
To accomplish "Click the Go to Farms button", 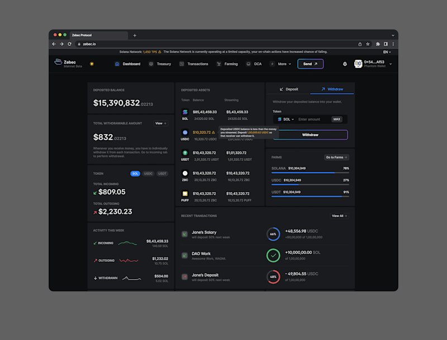I will point(336,157).
